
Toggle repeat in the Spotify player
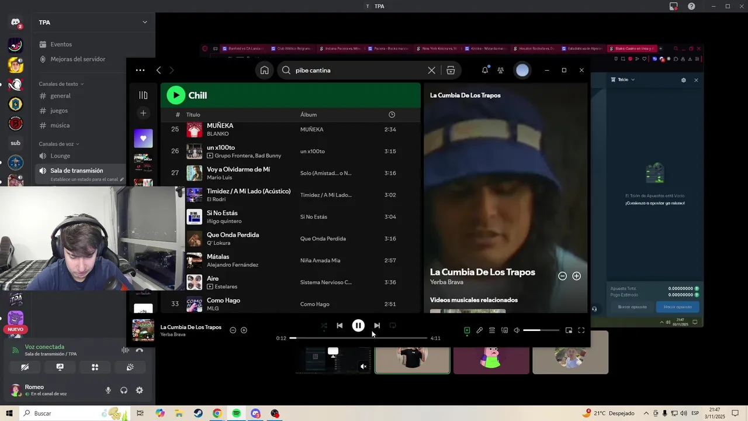pyautogui.click(x=393, y=326)
